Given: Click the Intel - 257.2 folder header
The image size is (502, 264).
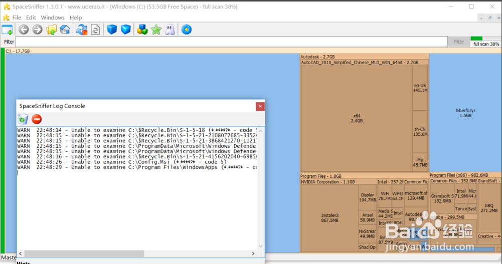Looking at the screenshot, I should [x=390, y=182].
